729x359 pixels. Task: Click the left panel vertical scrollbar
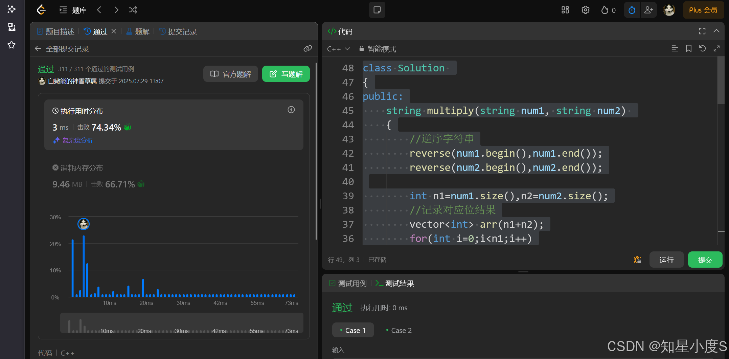click(316, 151)
